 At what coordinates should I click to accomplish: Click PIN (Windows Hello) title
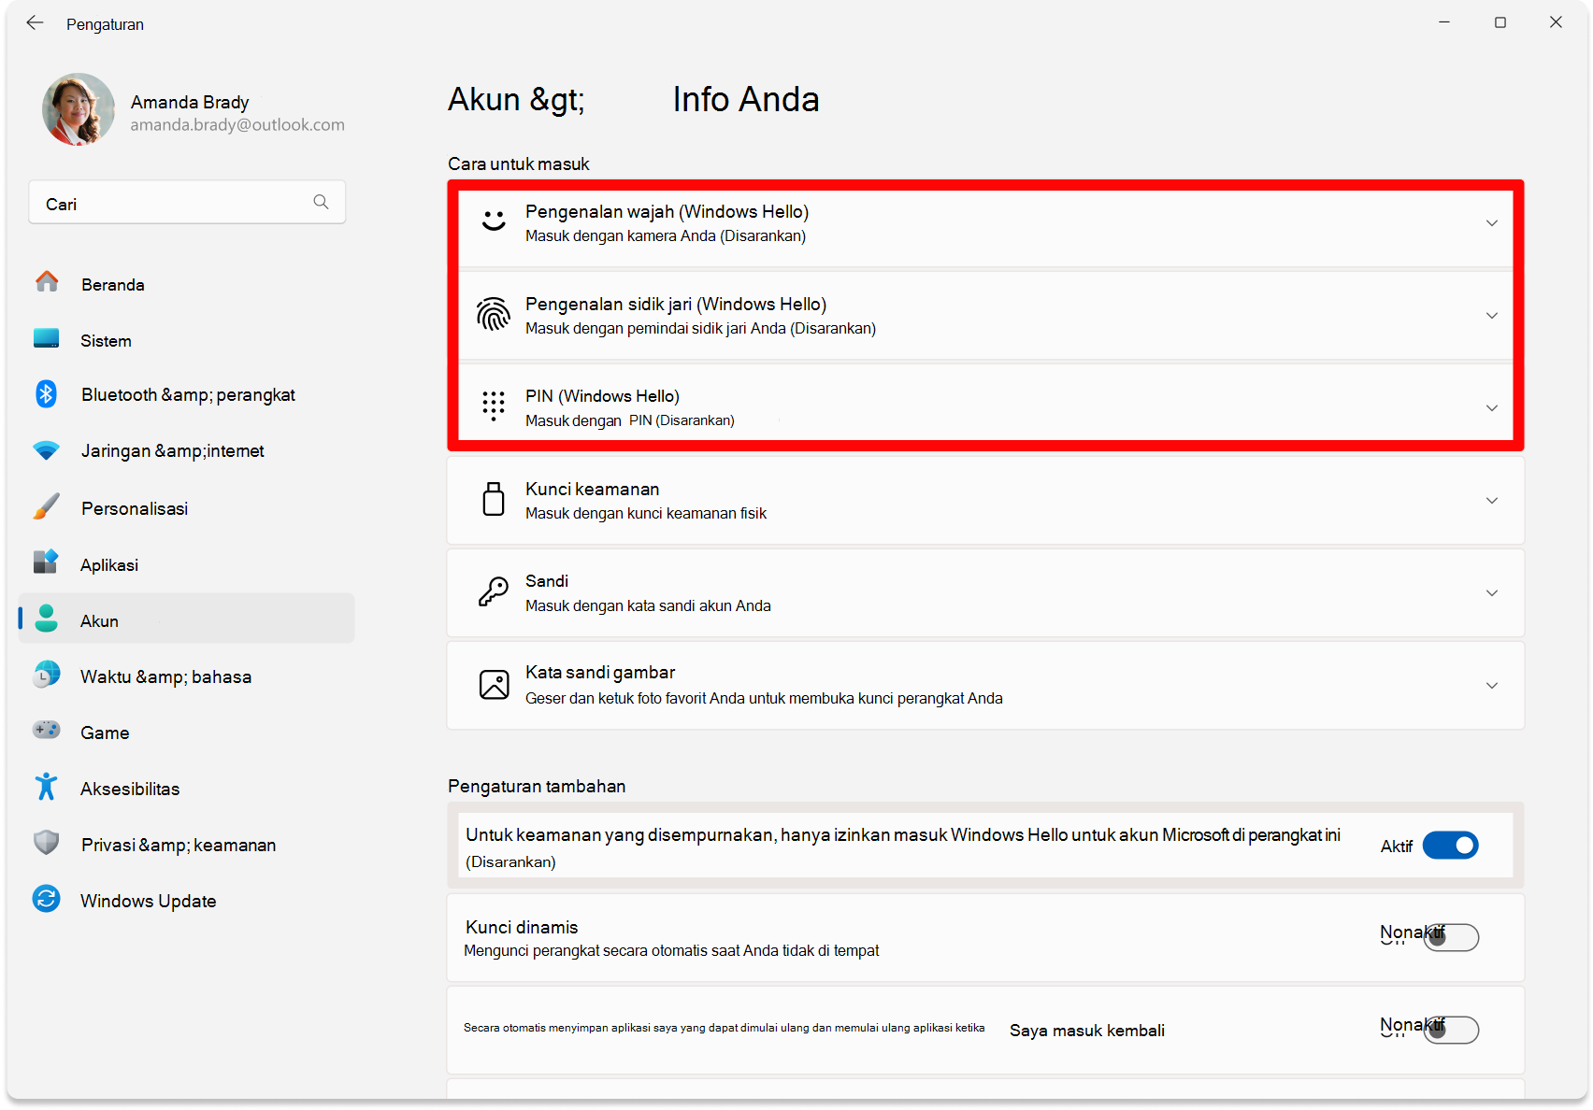pos(602,396)
